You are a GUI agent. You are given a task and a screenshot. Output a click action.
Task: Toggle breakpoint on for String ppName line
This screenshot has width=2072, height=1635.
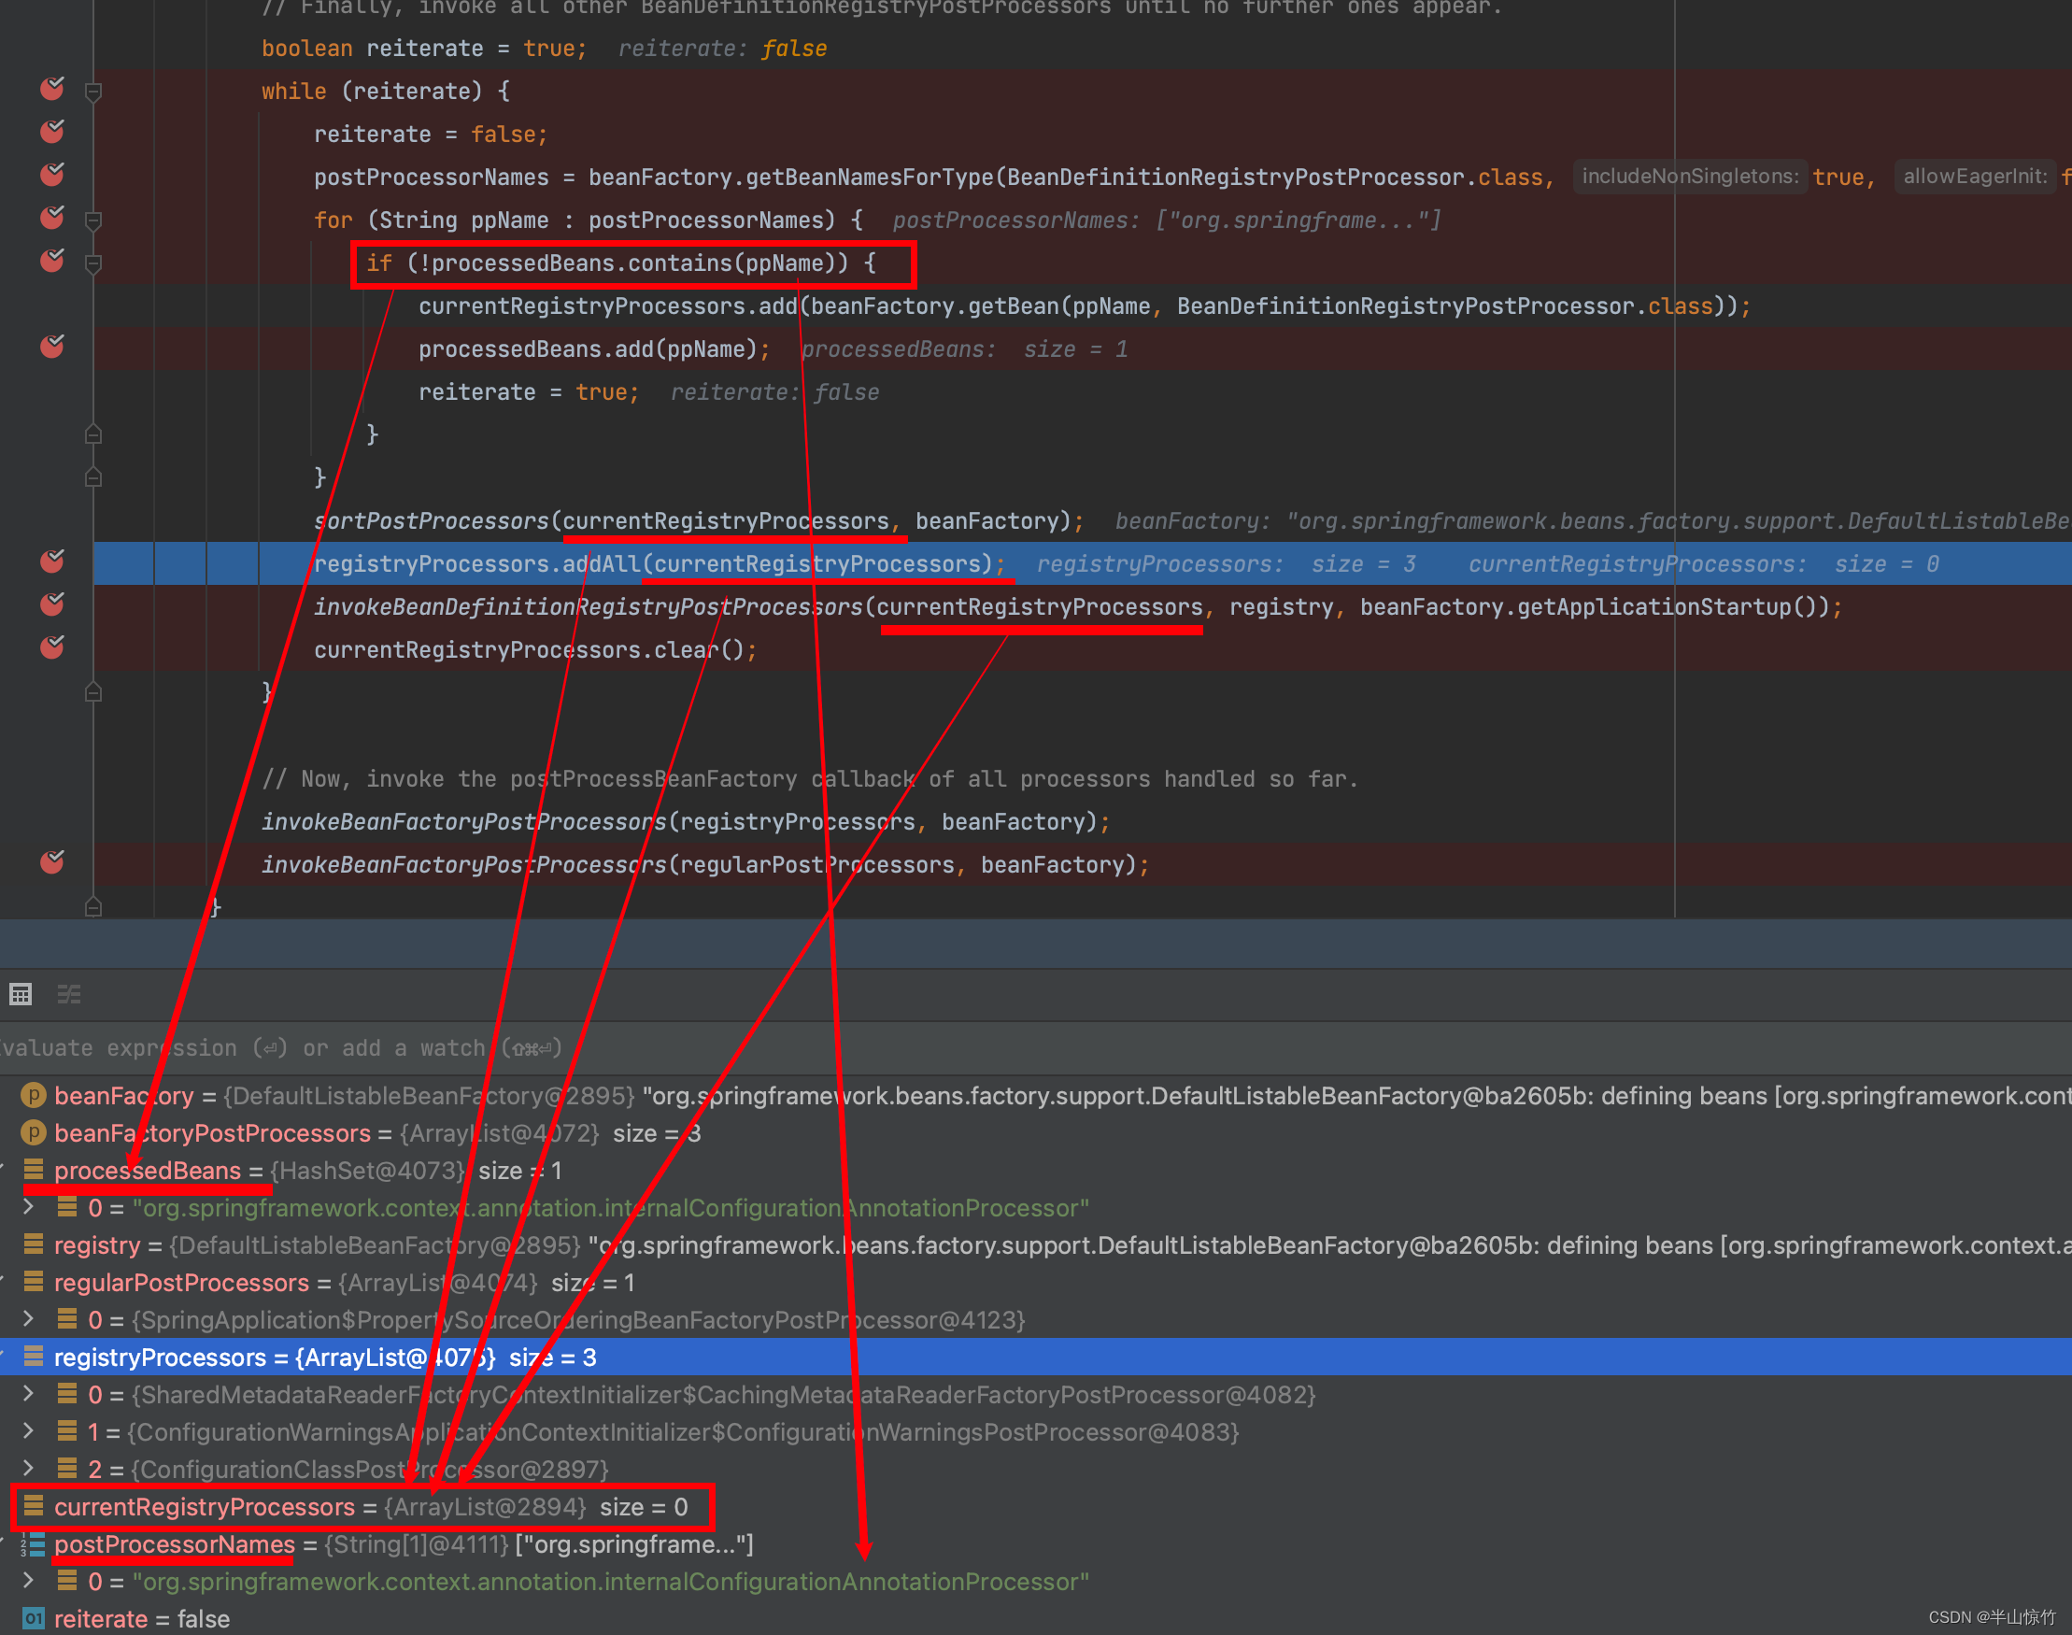pos(52,219)
